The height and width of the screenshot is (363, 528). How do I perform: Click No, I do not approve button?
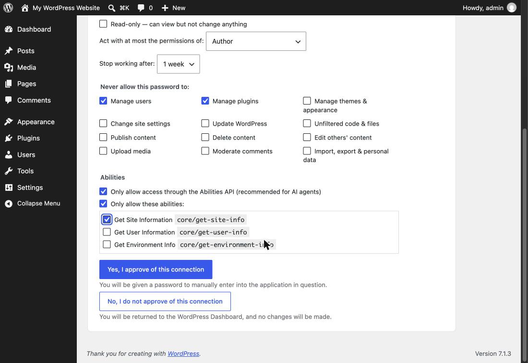pyautogui.click(x=165, y=302)
